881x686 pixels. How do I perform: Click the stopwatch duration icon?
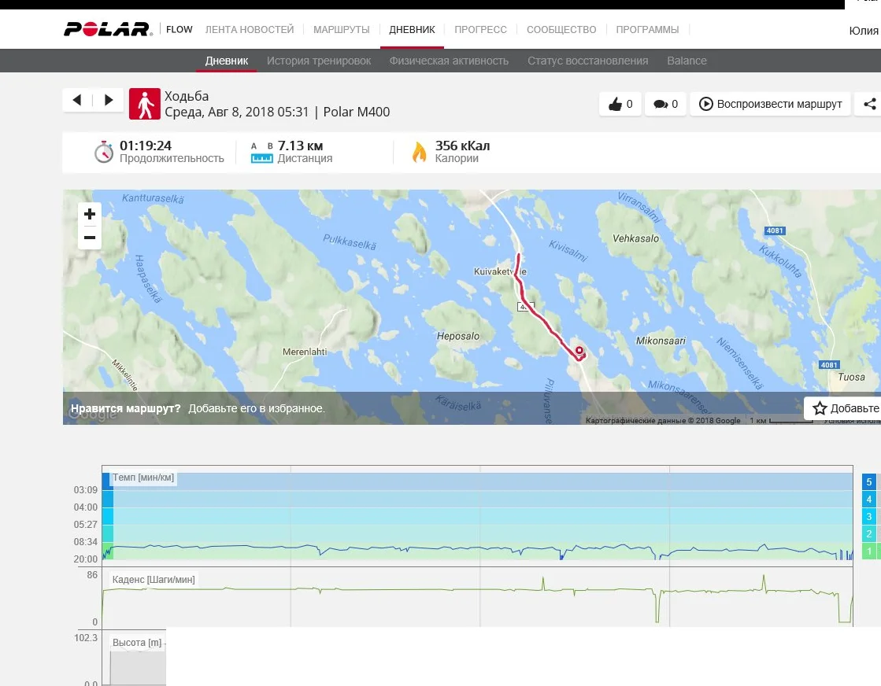pos(104,152)
